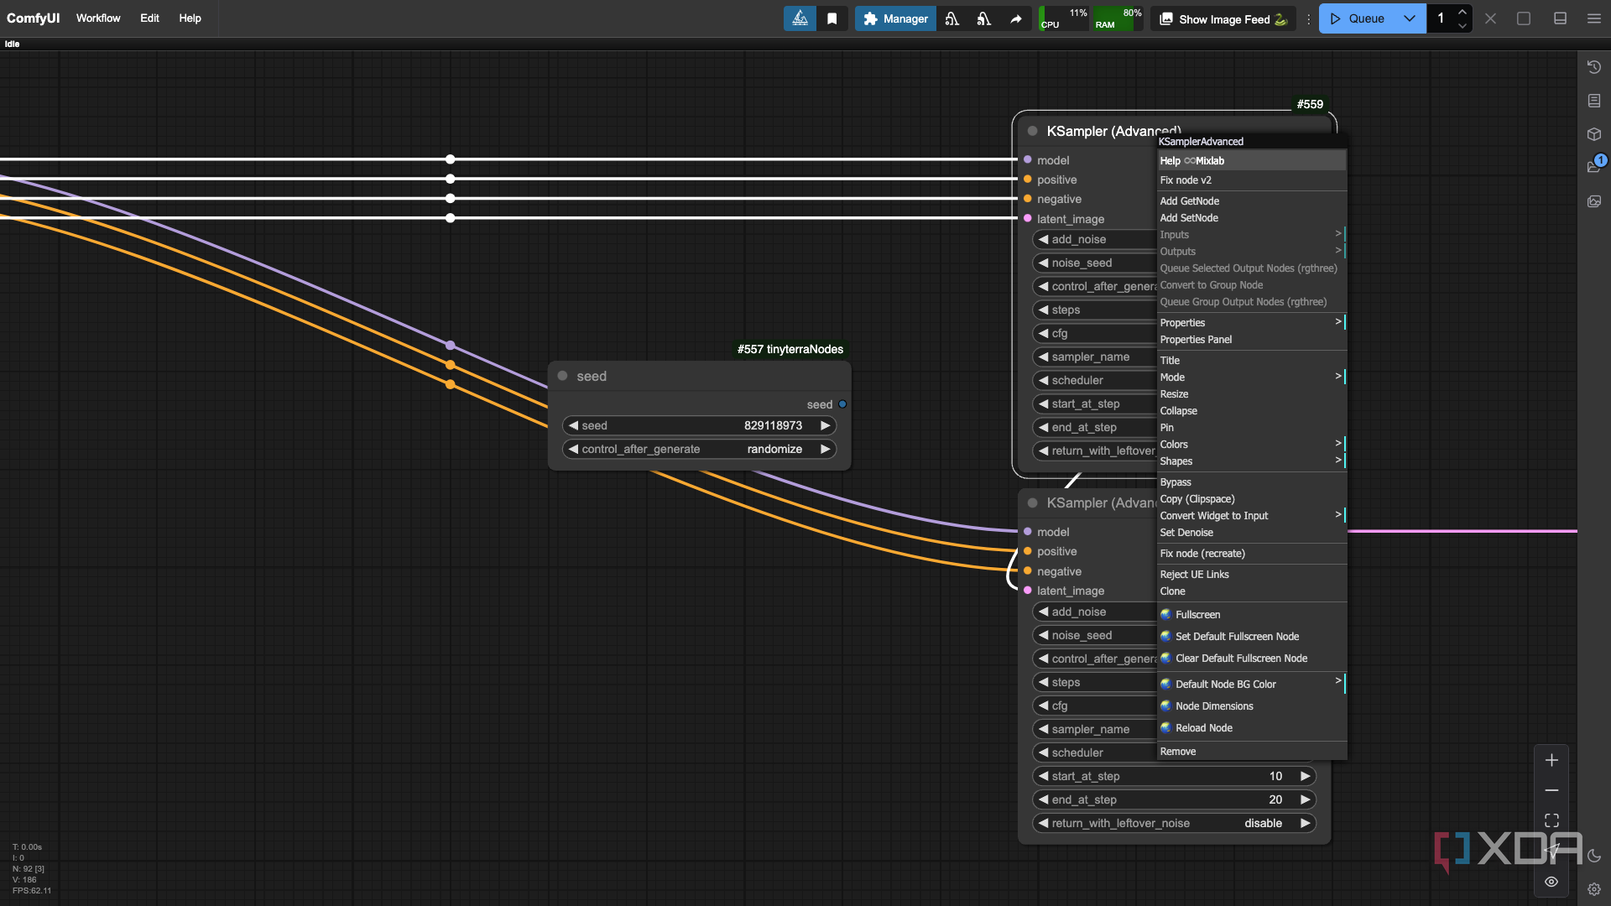The image size is (1611, 906).
Task: Open settings gear icon at the corner
Action: [x=1594, y=889]
